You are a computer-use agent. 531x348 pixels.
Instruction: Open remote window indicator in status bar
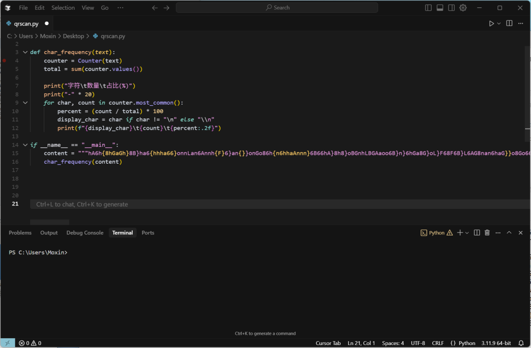click(x=7, y=343)
